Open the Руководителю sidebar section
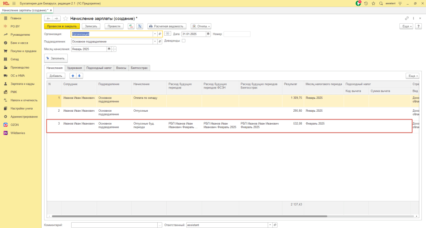426x228 pixels. (x=20, y=35)
